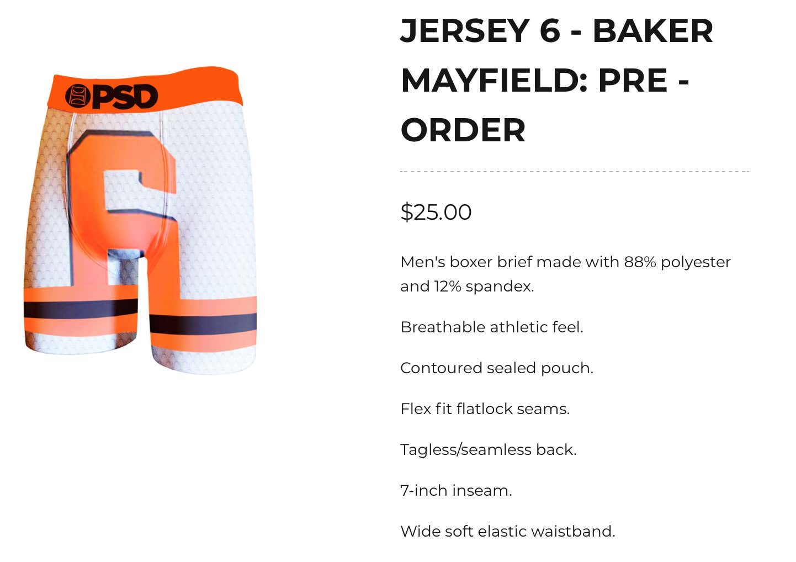This screenshot has width=796, height=562.
Task: Click the dashed divider below the title
Action: 574,172
